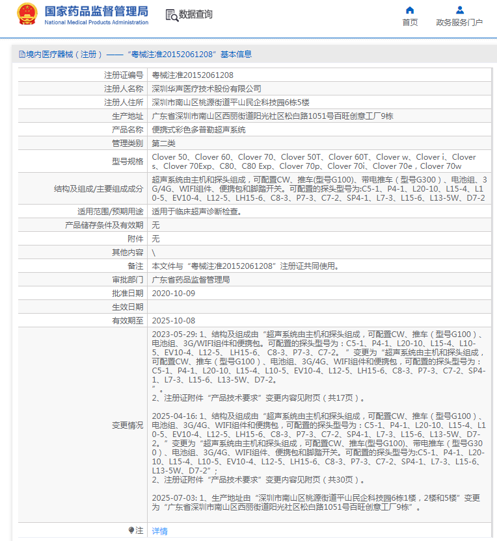Click the 产品名称 label

point(128,130)
